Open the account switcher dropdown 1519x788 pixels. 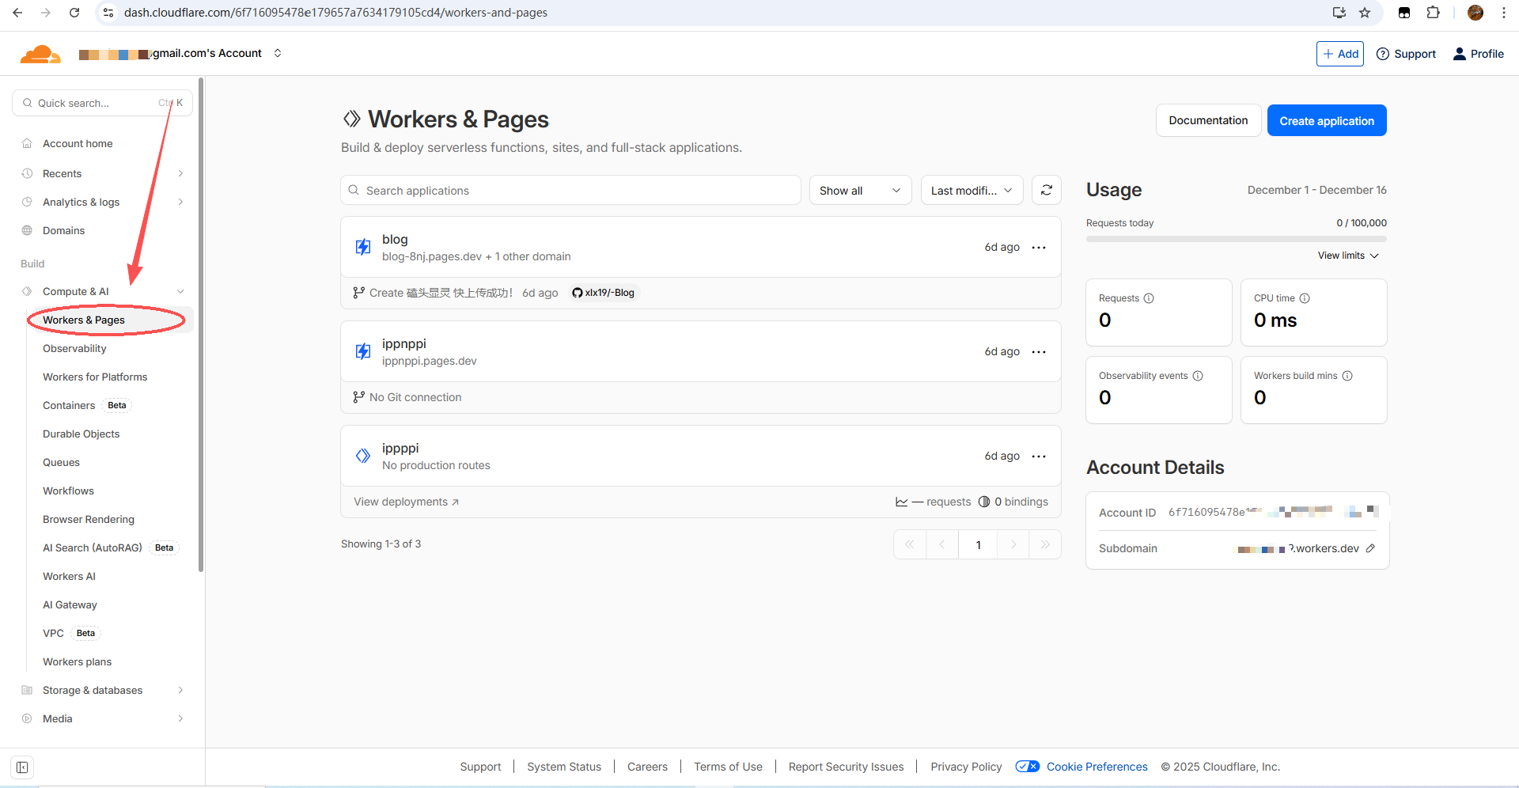pyautogui.click(x=278, y=53)
